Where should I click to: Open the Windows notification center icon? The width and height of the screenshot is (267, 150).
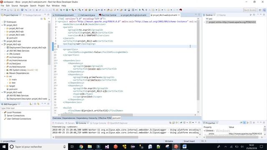click(x=262, y=147)
